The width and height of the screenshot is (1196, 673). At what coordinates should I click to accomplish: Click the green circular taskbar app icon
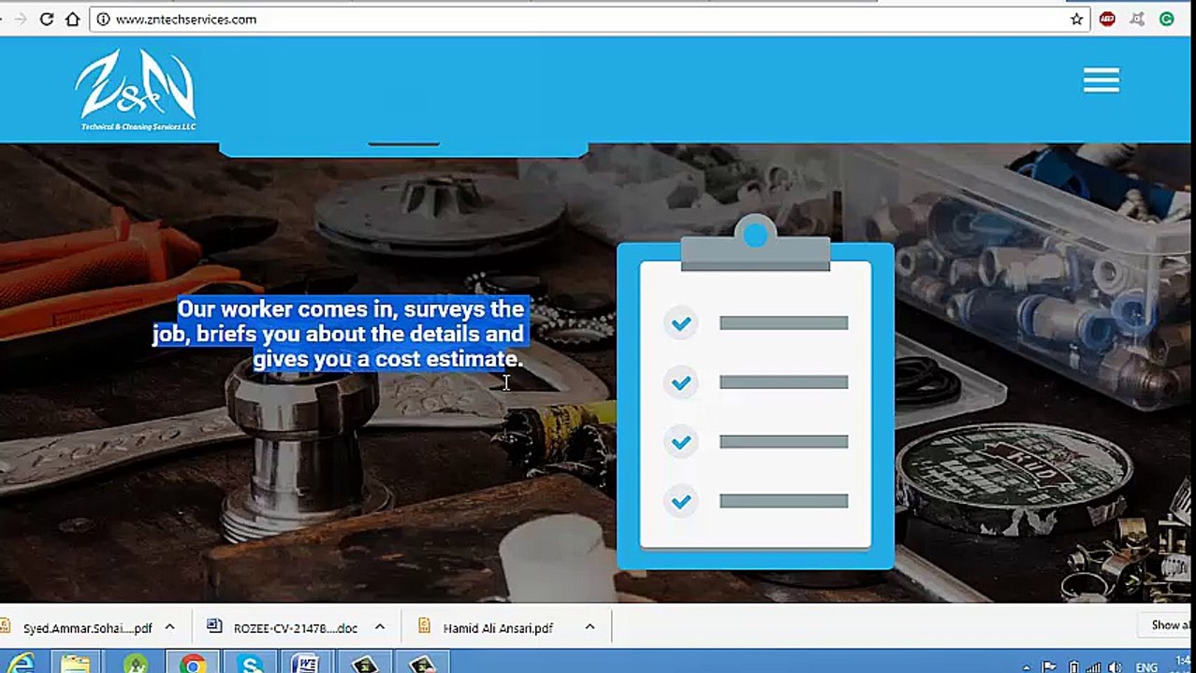point(137,664)
